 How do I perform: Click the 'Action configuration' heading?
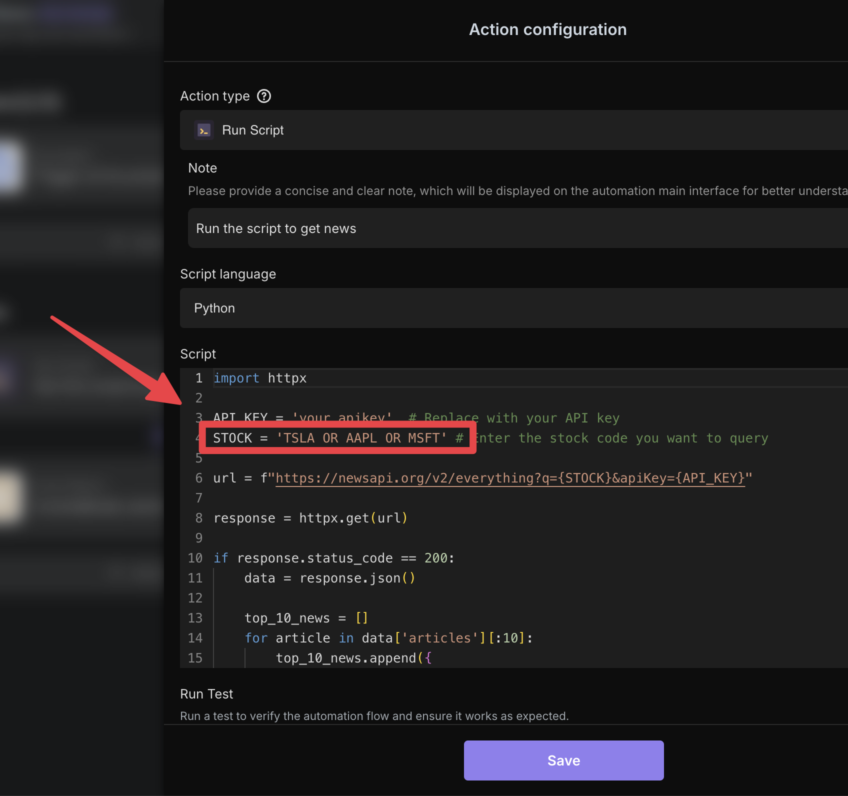pos(547,29)
